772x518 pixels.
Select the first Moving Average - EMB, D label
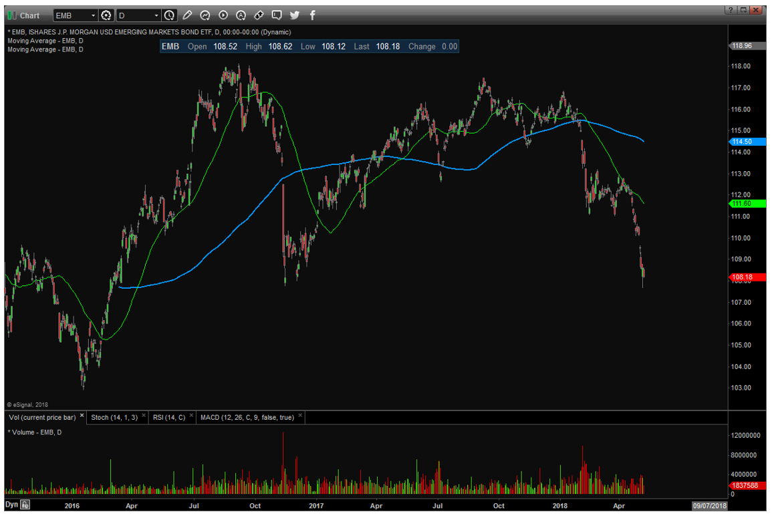45,41
